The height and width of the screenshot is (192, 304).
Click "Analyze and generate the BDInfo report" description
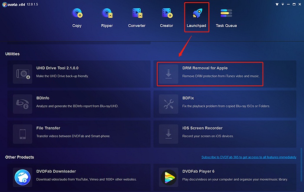click(x=77, y=106)
